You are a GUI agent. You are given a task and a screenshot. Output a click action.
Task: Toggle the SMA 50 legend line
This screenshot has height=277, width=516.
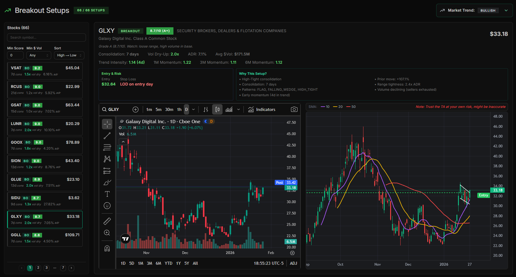coord(351,107)
